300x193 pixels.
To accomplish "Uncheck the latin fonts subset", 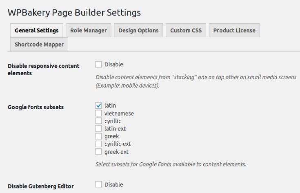I will [98, 105].
